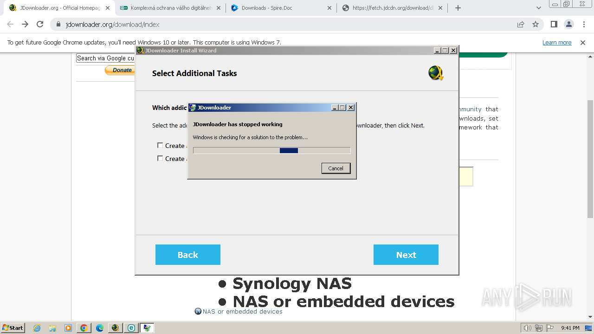The image size is (594, 334).
Task: Open the Chrome tab search dropdown
Action: 539,8
